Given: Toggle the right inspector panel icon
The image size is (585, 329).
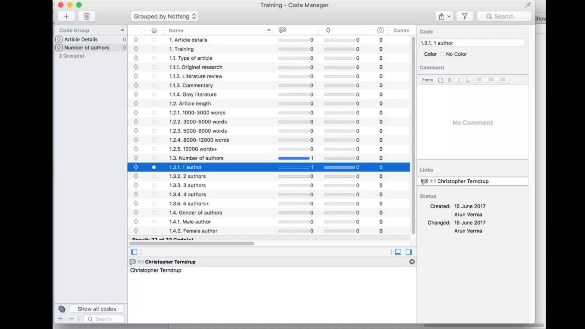Looking at the screenshot, I should pyautogui.click(x=408, y=252).
